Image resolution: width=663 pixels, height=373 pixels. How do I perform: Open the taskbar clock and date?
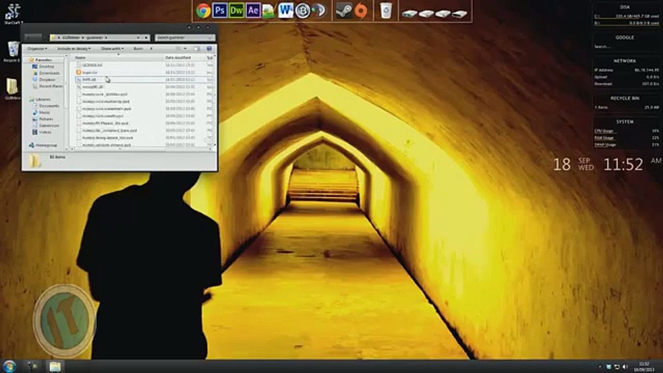(643, 367)
